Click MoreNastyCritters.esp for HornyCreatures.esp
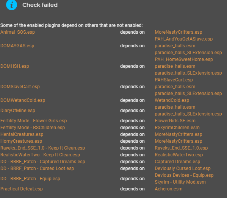 click(178, 141)
